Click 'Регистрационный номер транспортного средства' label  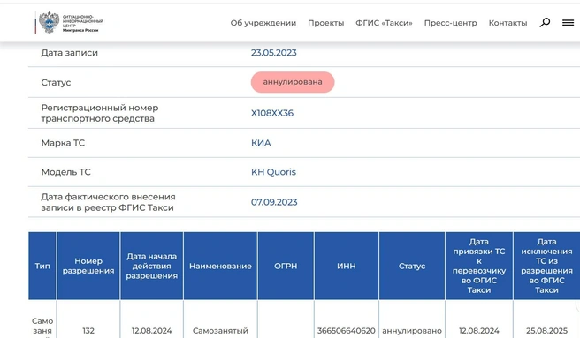pyautogui.click(x=100, y=113)
